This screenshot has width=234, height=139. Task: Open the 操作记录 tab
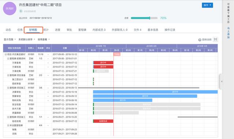[x=170, y=30]
